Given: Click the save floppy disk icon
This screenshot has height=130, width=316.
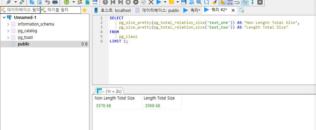Looking at the screenshot, I should click(184, 2).
